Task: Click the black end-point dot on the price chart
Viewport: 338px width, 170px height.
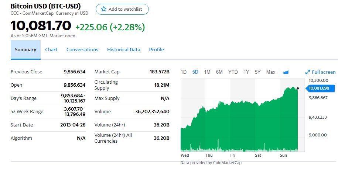Action: [x=298, y=88]
